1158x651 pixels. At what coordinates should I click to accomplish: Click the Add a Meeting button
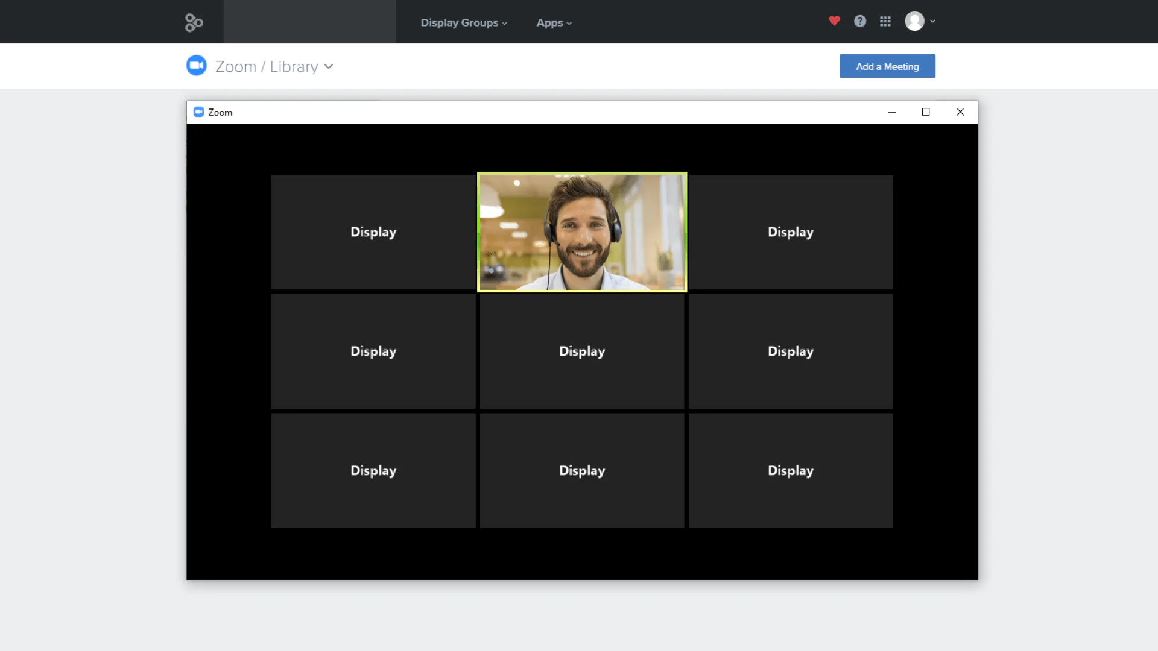click(x=887, y=66)
